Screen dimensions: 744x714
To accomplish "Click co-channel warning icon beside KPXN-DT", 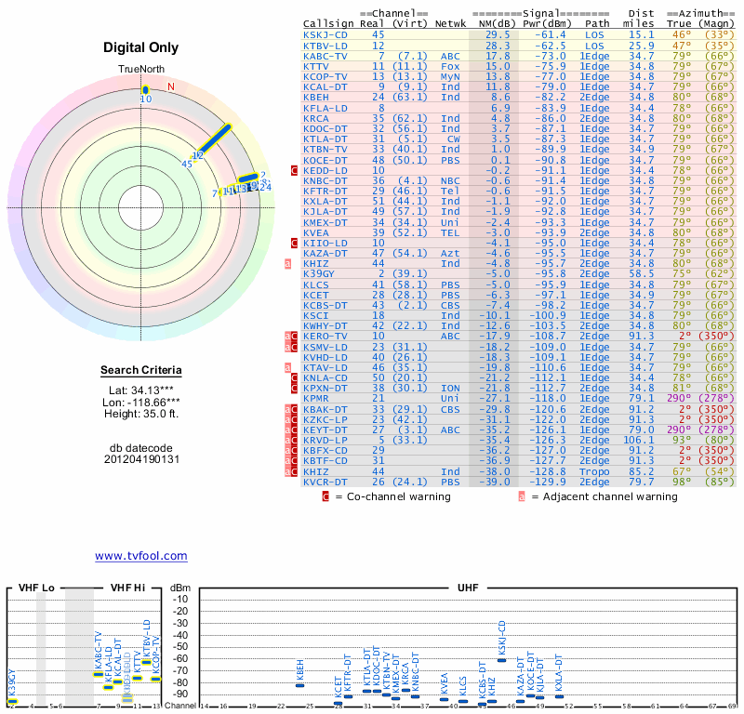I will click(x=295, y=389).
